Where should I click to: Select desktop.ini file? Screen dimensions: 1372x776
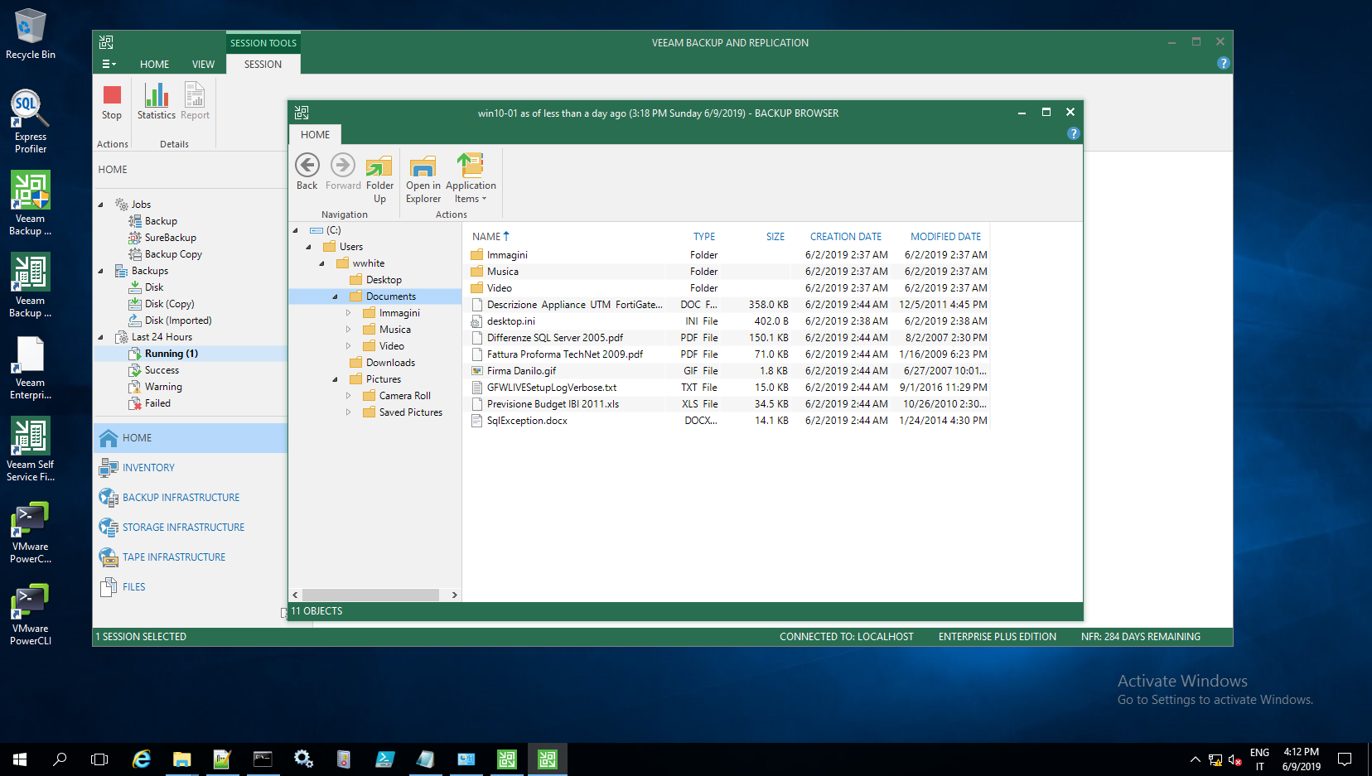pos(510,321)
